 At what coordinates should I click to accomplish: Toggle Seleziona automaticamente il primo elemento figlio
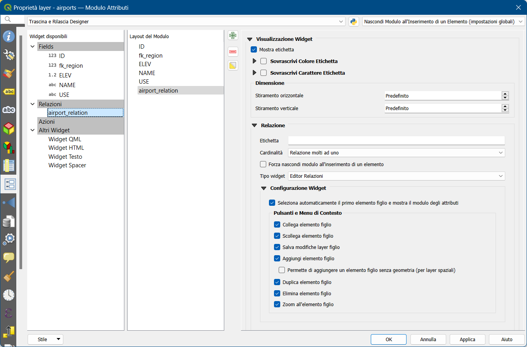(272, 203)
